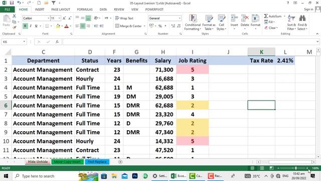Open Excel Help with the question mark
This screenshot has height=181, width=321.
click(288, 3)
